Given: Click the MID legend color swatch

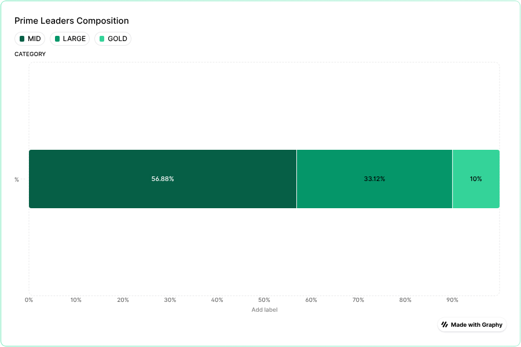Looking at the screenshot, I should click(x=22, y=39).
